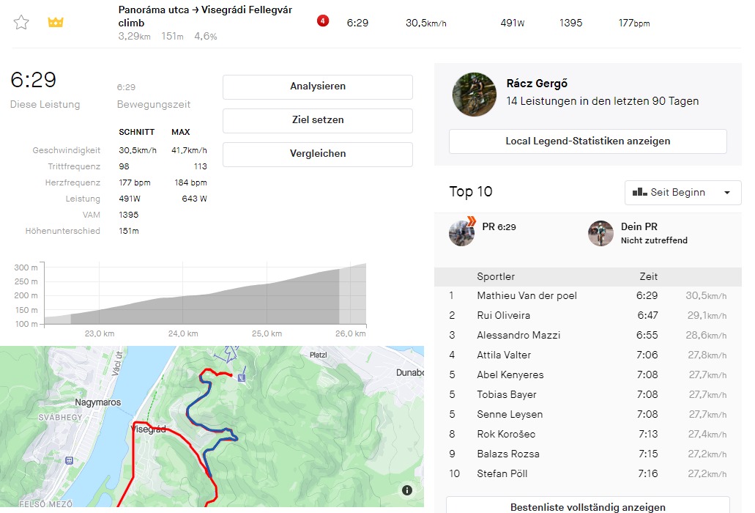Screen dimensions: 755x513
Task: Open Bestenliste vollständig anzeigen
Action: click(587, 507)
